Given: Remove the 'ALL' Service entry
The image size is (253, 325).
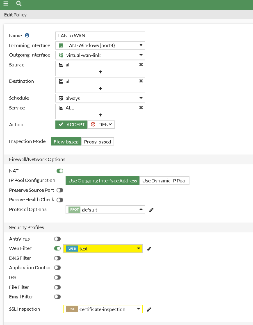Looking at the screenshot, I should (x=141, y=108).
